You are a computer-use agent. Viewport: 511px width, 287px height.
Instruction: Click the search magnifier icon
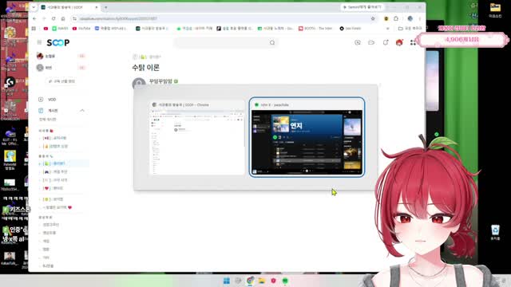[x=272, y=42]
